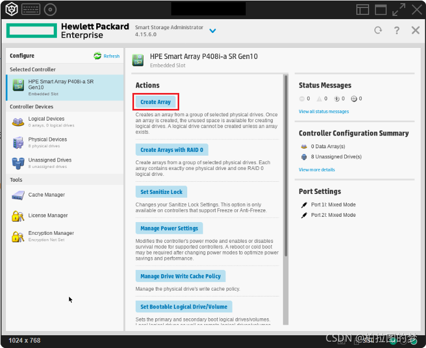Open help with the question mark icon
Image resolution: width=426 pixels, height=348 pixels.
click(397, 30)
